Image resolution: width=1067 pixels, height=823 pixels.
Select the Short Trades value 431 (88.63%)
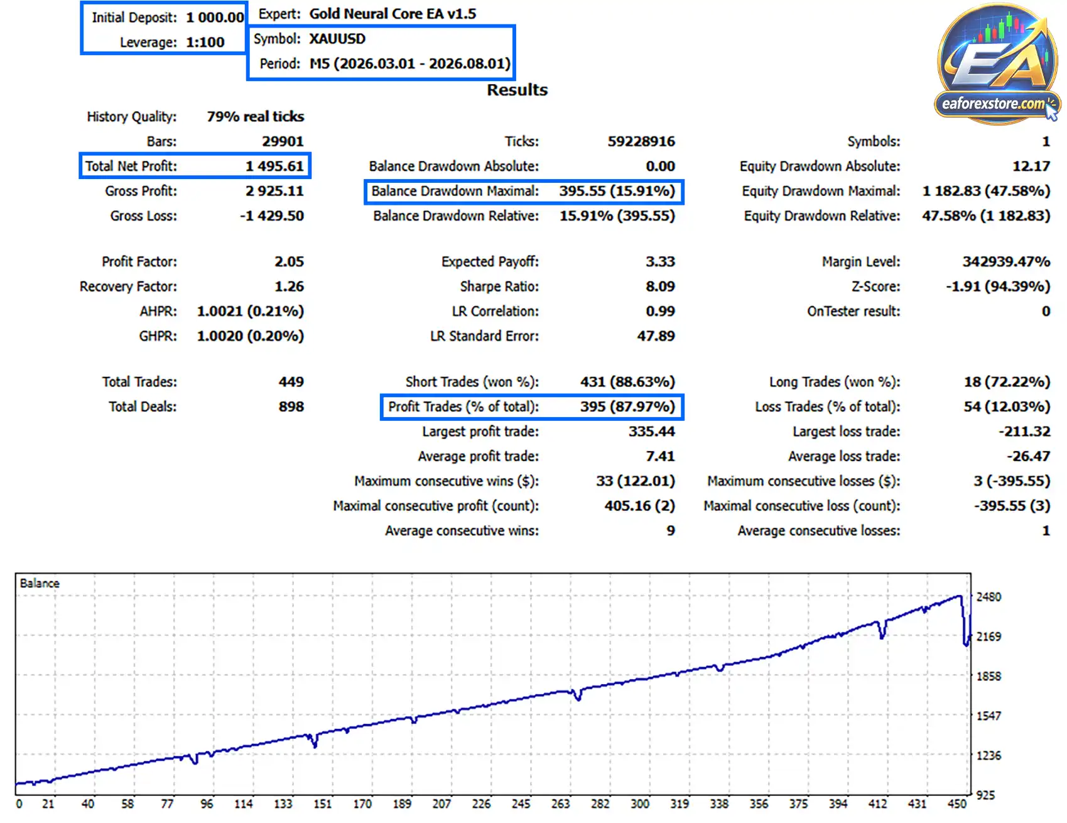click(x=627, y=382)
